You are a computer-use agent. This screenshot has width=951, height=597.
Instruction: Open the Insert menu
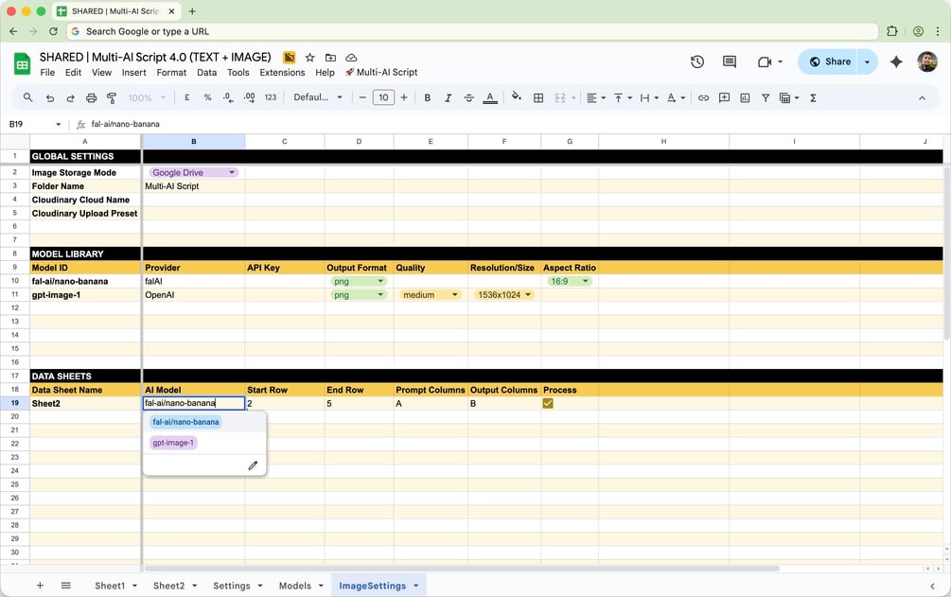coord(133,72)
